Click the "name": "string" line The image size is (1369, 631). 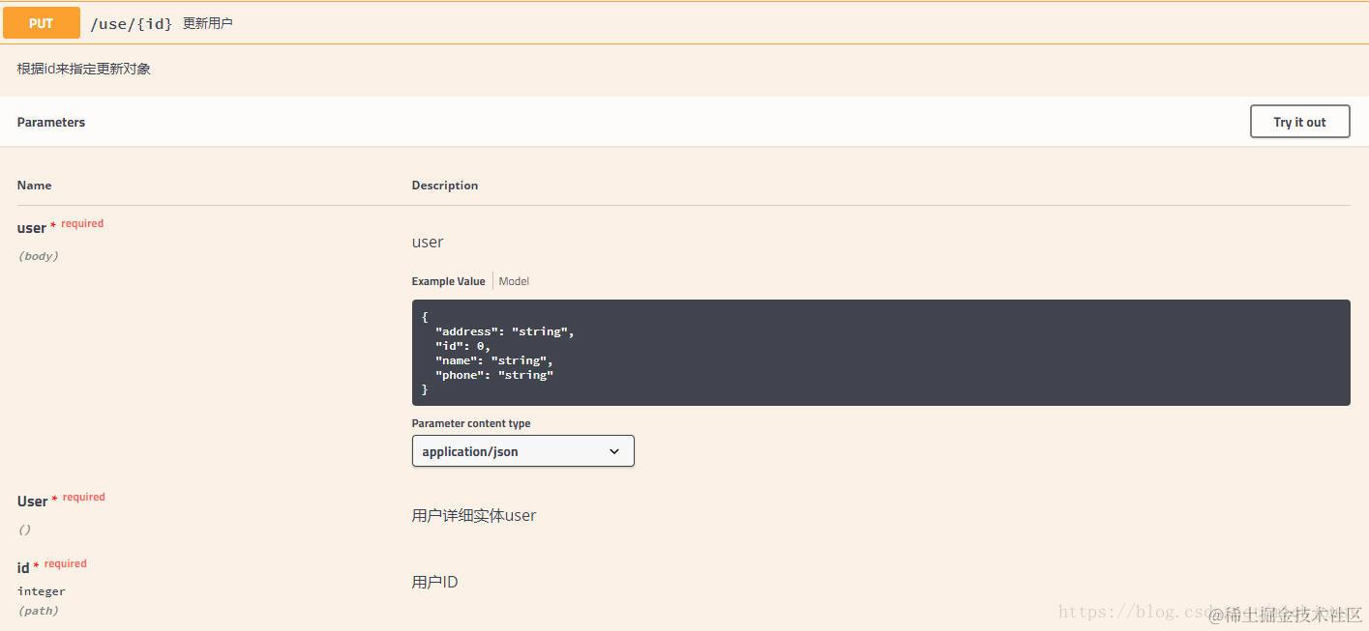(x=494, y=360)
